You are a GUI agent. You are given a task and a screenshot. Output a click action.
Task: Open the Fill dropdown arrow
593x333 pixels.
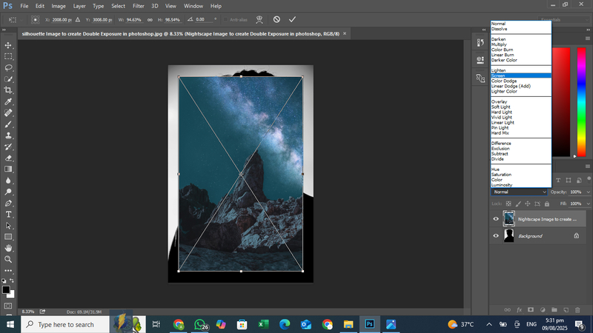tap(588, 204)
